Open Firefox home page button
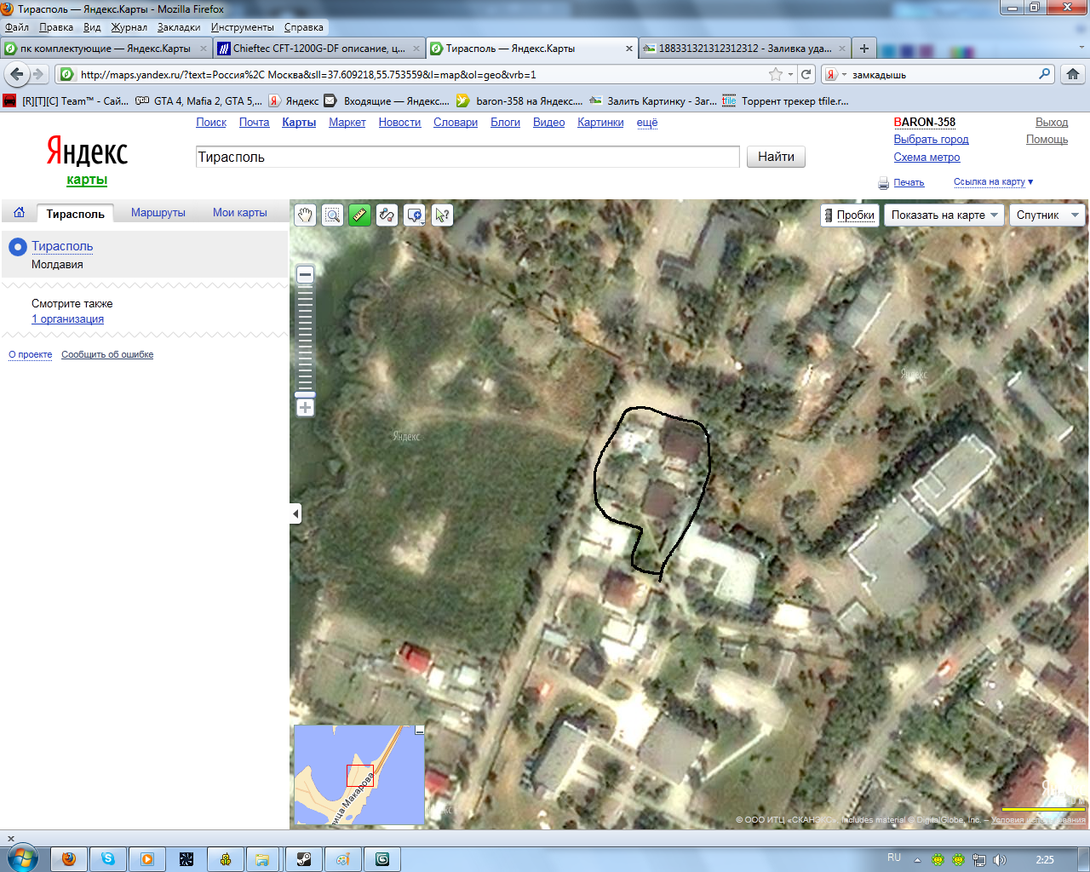 tap(1073, 74)
